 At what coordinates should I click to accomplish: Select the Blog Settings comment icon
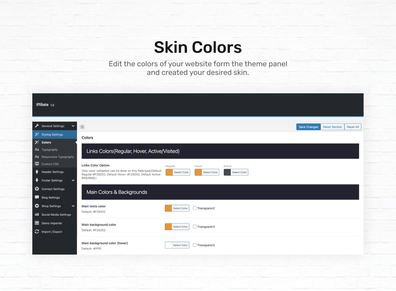(37, 197)
